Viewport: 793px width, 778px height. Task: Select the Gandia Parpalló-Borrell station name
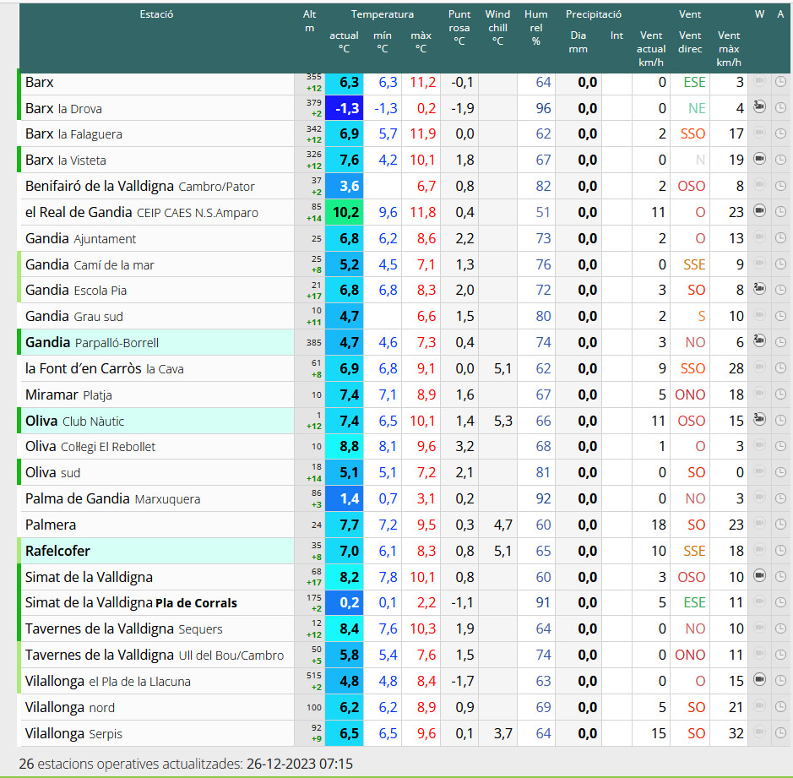point(92,342)
